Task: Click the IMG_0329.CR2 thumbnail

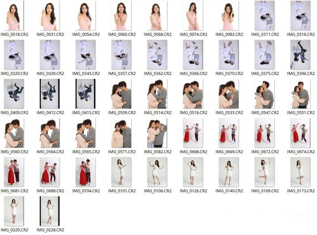Action: pos(50,55)
